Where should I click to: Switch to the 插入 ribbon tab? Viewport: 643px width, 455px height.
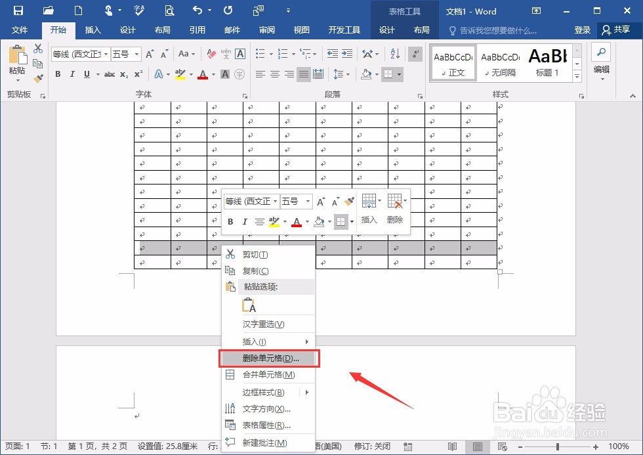point(93,30)
